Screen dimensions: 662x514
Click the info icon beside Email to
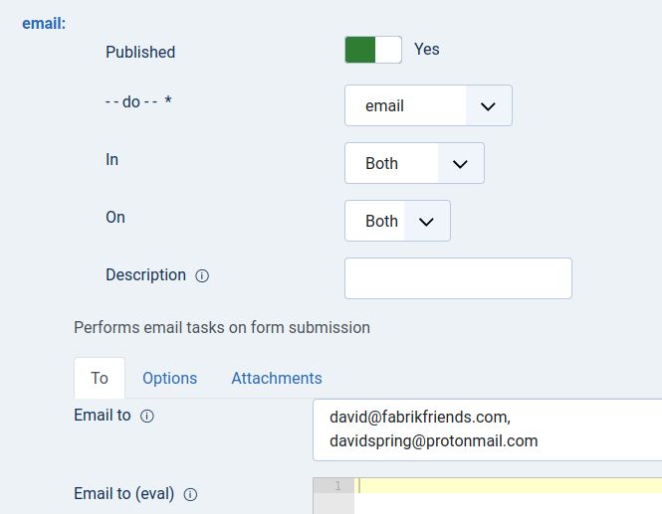coord(147,417)
